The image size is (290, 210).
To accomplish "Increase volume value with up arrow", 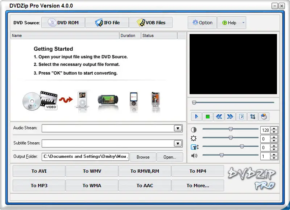I will coord(274,154).
